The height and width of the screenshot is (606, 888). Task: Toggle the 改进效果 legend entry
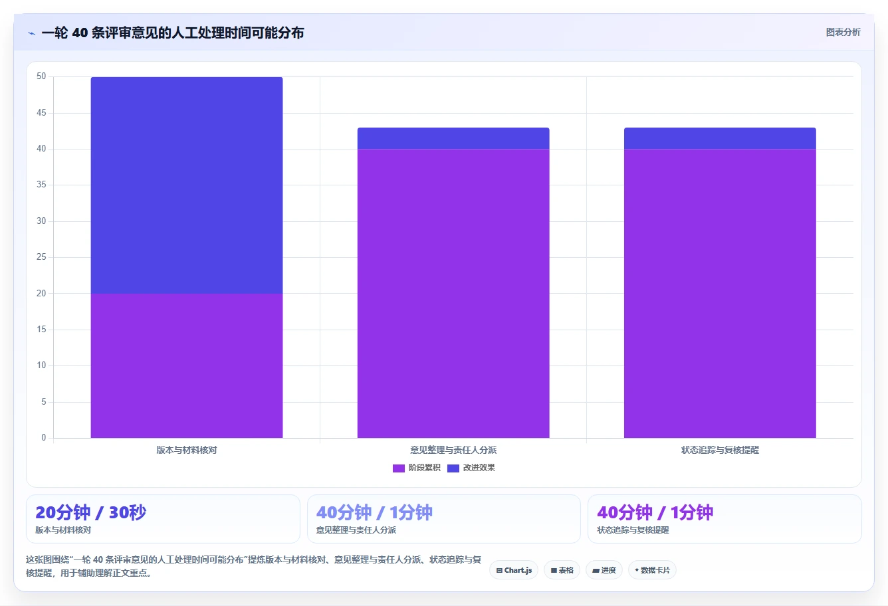point(471,468)
